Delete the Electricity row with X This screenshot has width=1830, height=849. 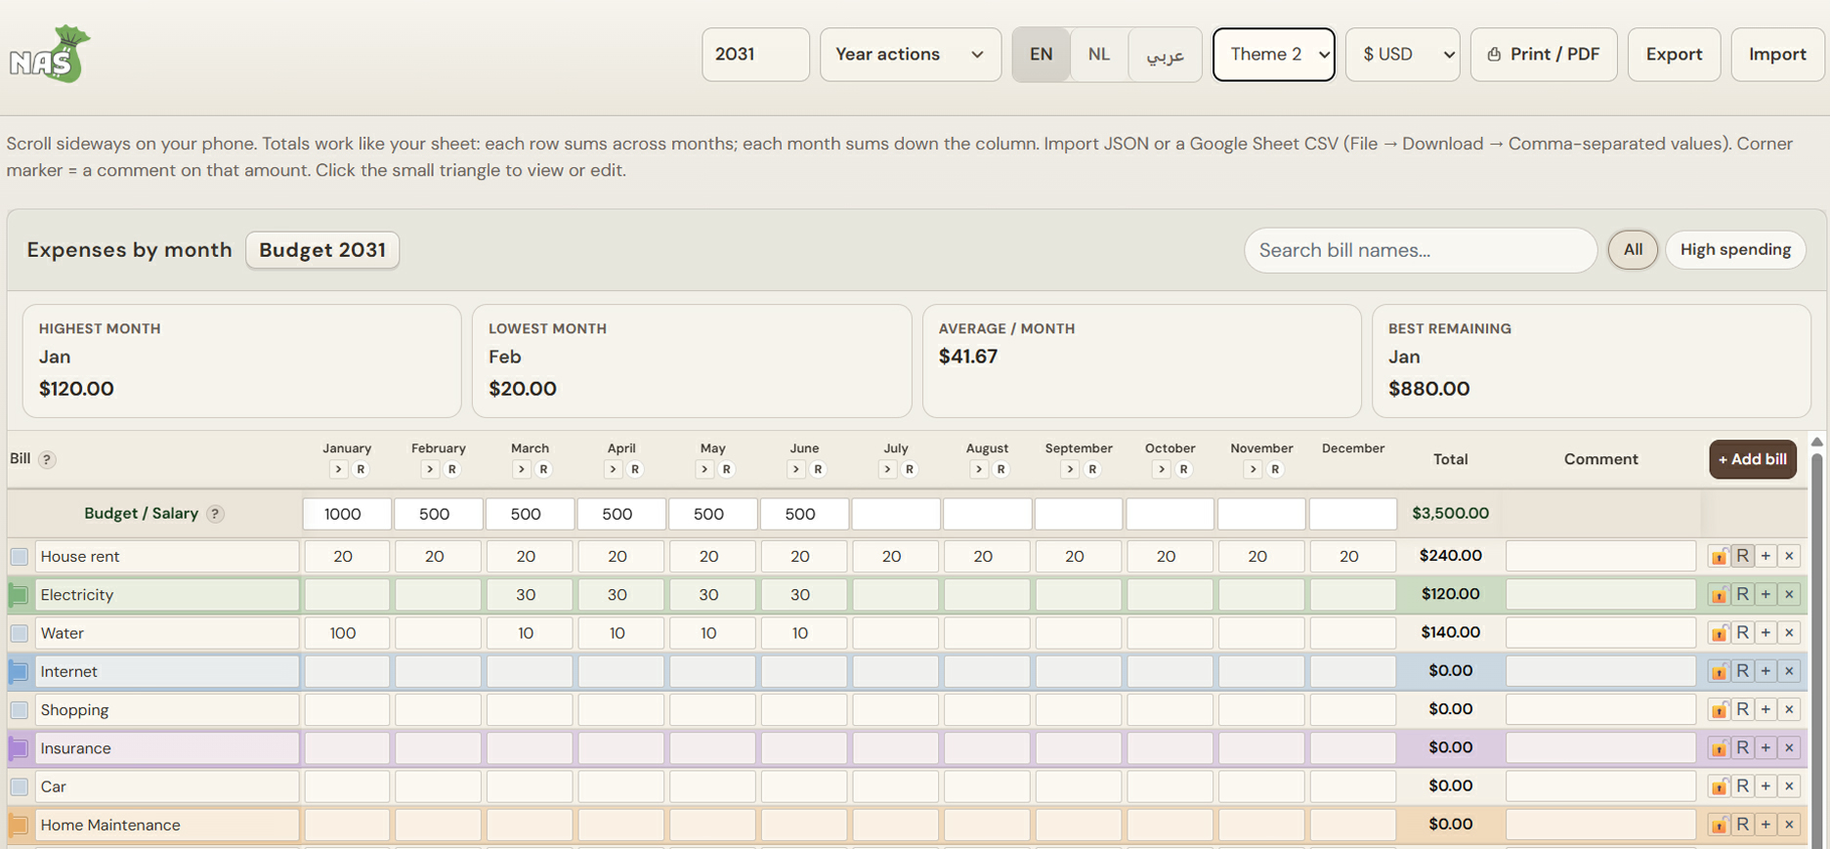click(x=1789, y=594)
